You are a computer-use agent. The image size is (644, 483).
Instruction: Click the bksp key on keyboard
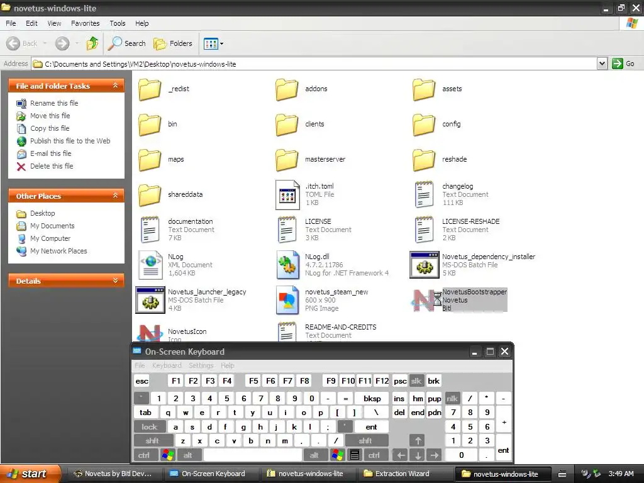tap(372, 398)
